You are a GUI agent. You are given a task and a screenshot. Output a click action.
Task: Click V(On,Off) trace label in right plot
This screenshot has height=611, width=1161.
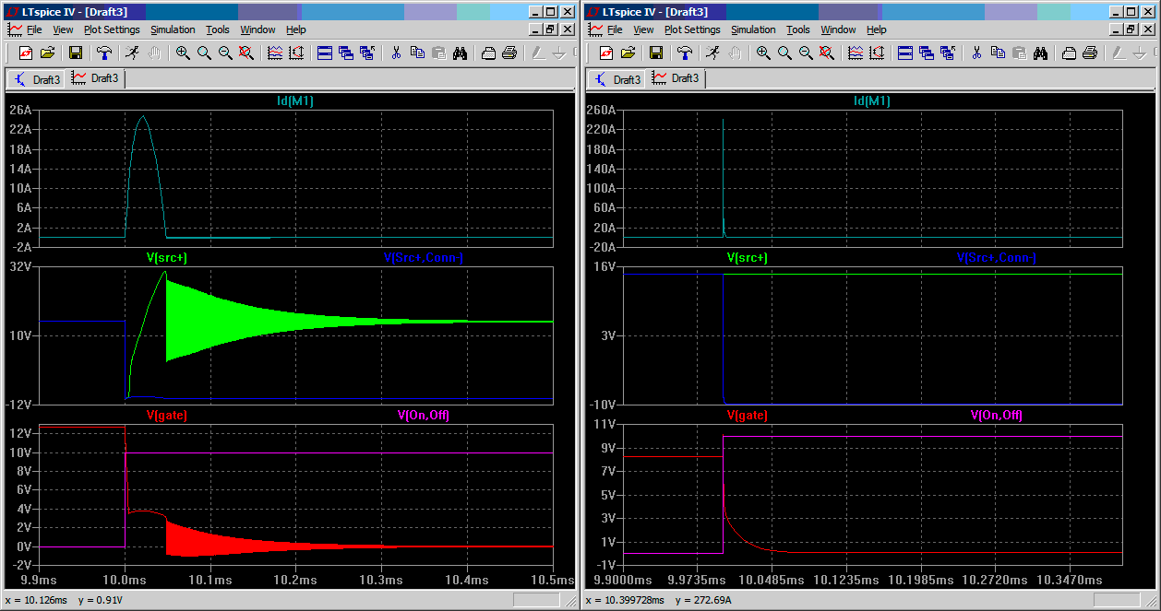(996, 416)
